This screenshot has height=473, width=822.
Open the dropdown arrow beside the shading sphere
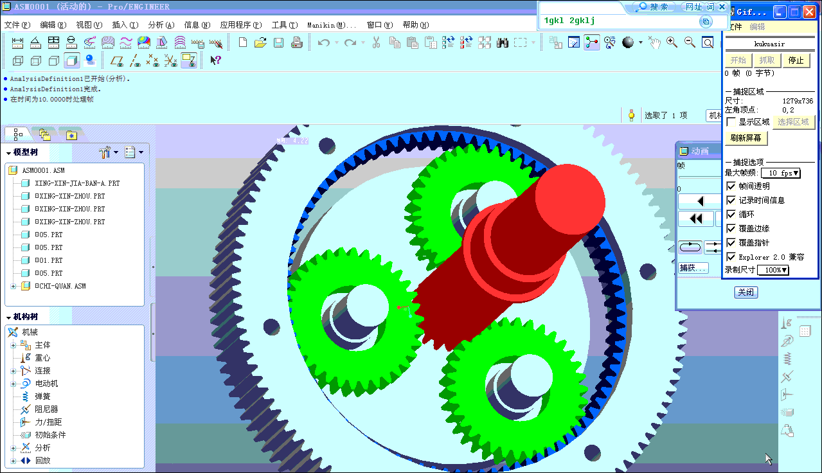point(641,42)
